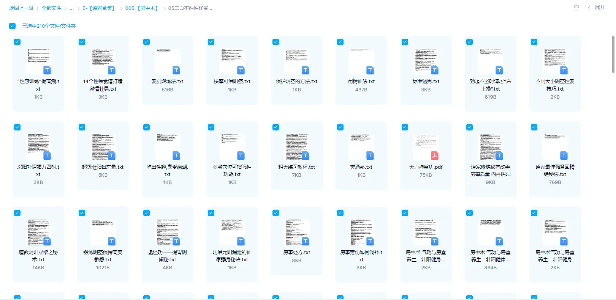Click the file name 大力神掌功.pdf
616x300 pixels.
[426, 167]
